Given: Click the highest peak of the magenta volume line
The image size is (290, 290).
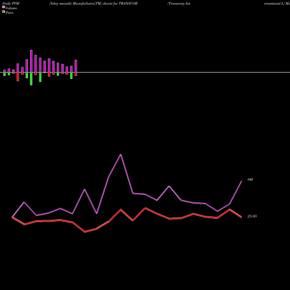Looking at the screenshot, I should click(121, 154).
